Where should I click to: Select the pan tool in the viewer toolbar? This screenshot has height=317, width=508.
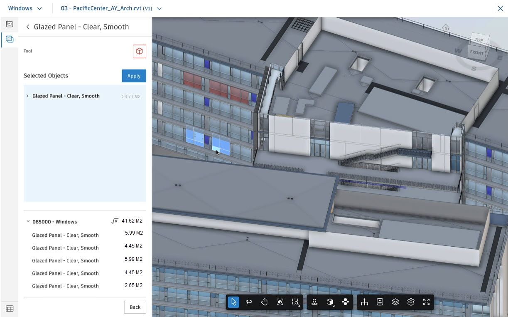(264, 302)
